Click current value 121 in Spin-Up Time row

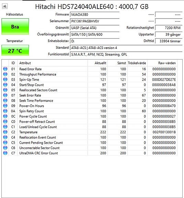tap(103, 80)
